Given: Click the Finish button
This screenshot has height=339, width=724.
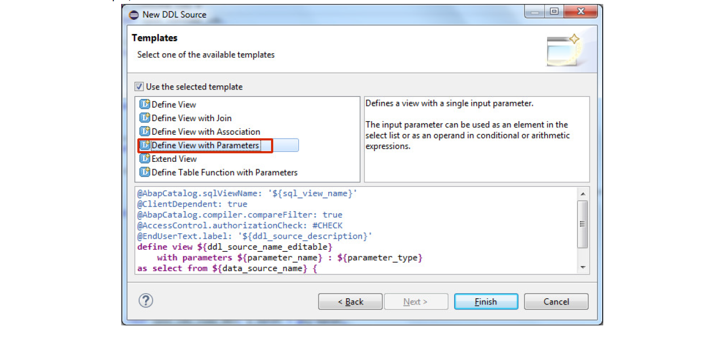Looking at the screenshot, I should click(486, 301).
